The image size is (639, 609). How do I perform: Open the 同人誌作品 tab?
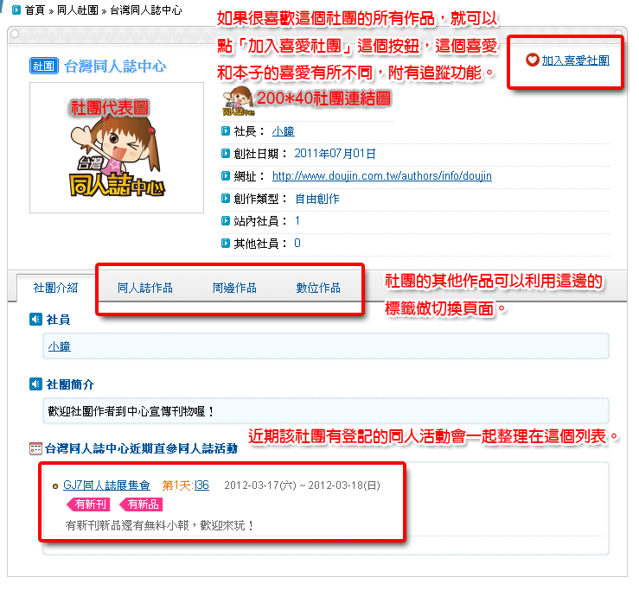145,288
